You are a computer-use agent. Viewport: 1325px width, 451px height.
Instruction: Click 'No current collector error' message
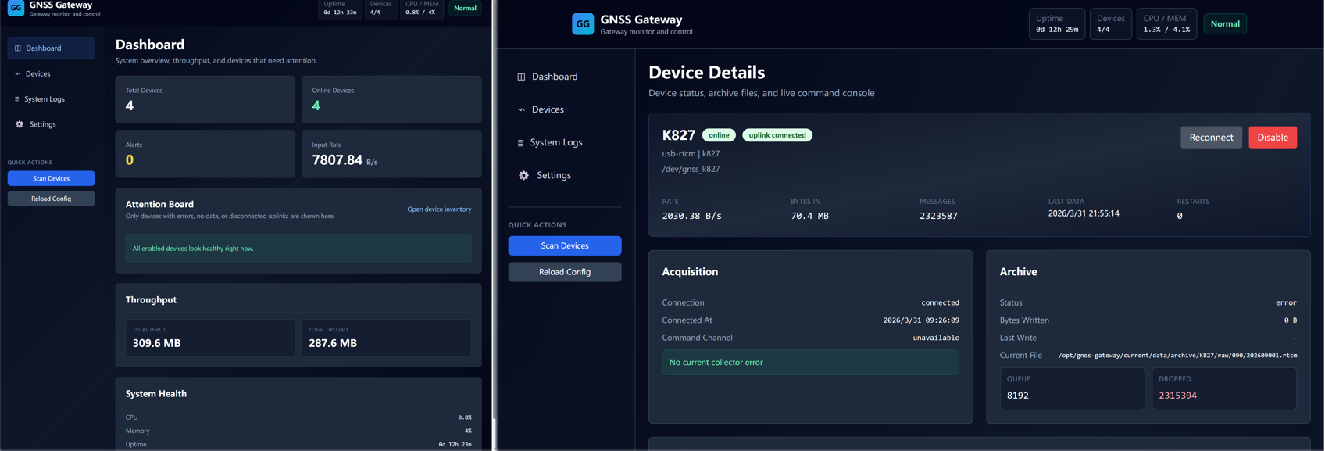(x=811, y=363)
